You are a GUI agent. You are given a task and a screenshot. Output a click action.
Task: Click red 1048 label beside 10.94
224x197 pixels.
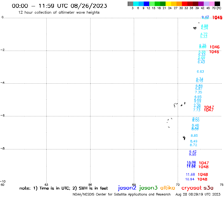click(x=202, y=179)
